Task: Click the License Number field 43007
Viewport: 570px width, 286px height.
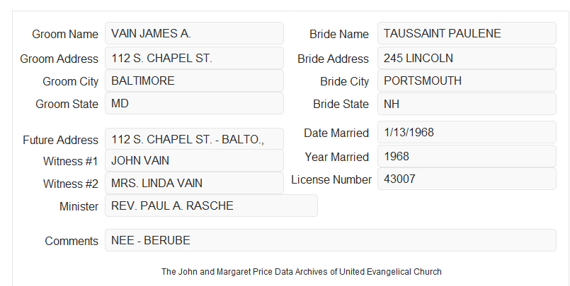Action: (x=467, y=179)
